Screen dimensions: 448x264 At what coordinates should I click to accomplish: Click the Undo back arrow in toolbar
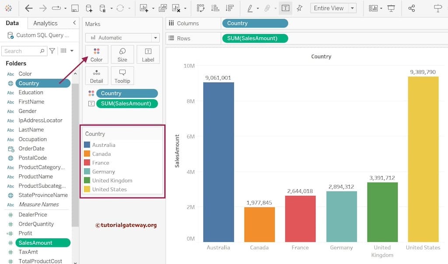coord(29,8)
